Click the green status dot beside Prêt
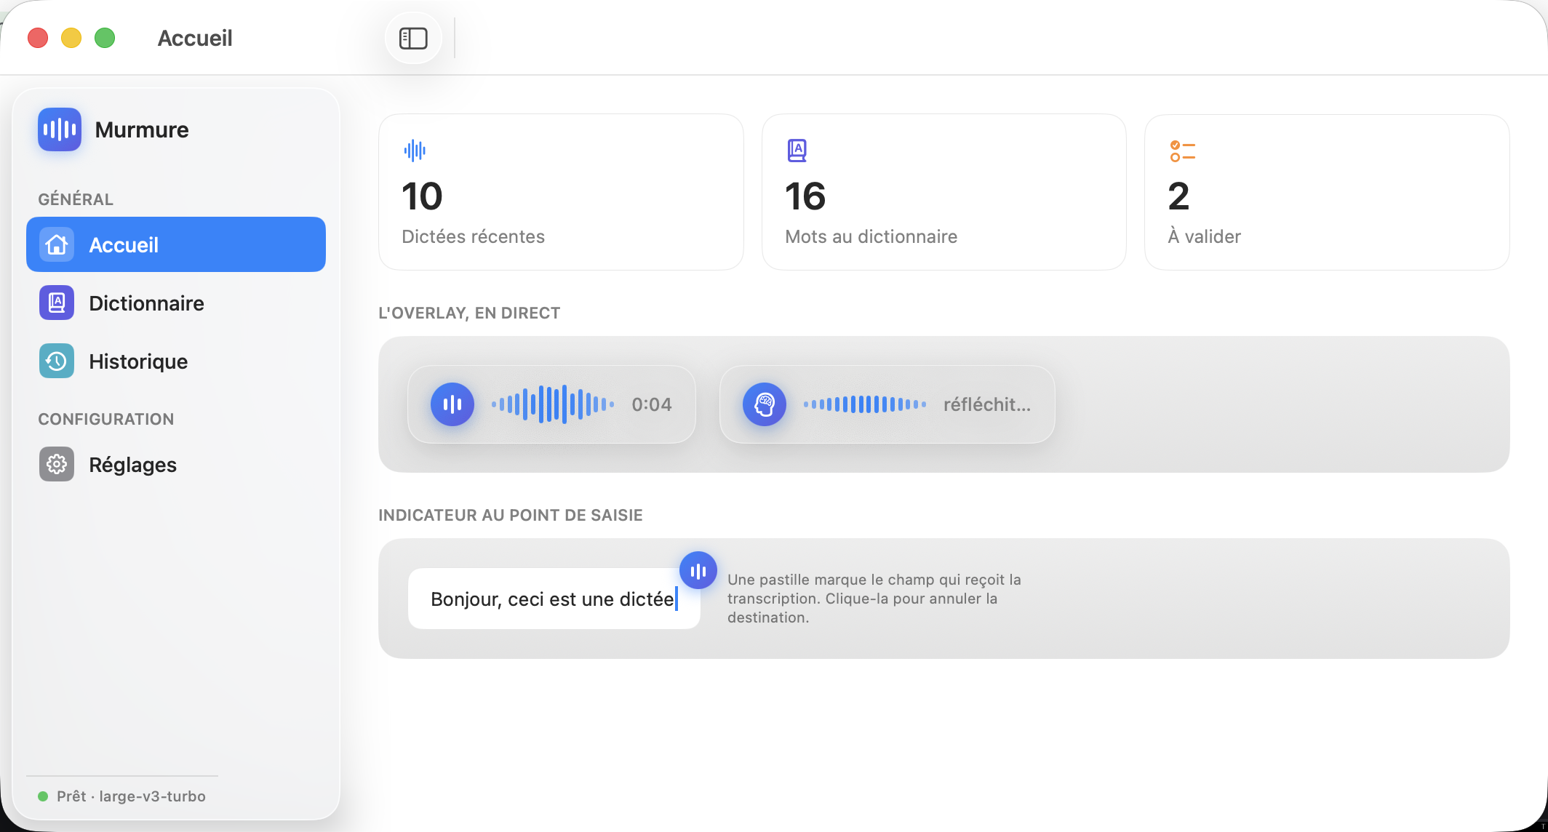Viewport: 1548px width, 832px height. [x=43, y=796]
